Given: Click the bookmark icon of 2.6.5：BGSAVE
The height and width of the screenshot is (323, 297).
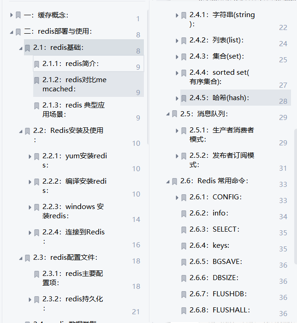Looking at the screenshot, I should click(184, 262).
